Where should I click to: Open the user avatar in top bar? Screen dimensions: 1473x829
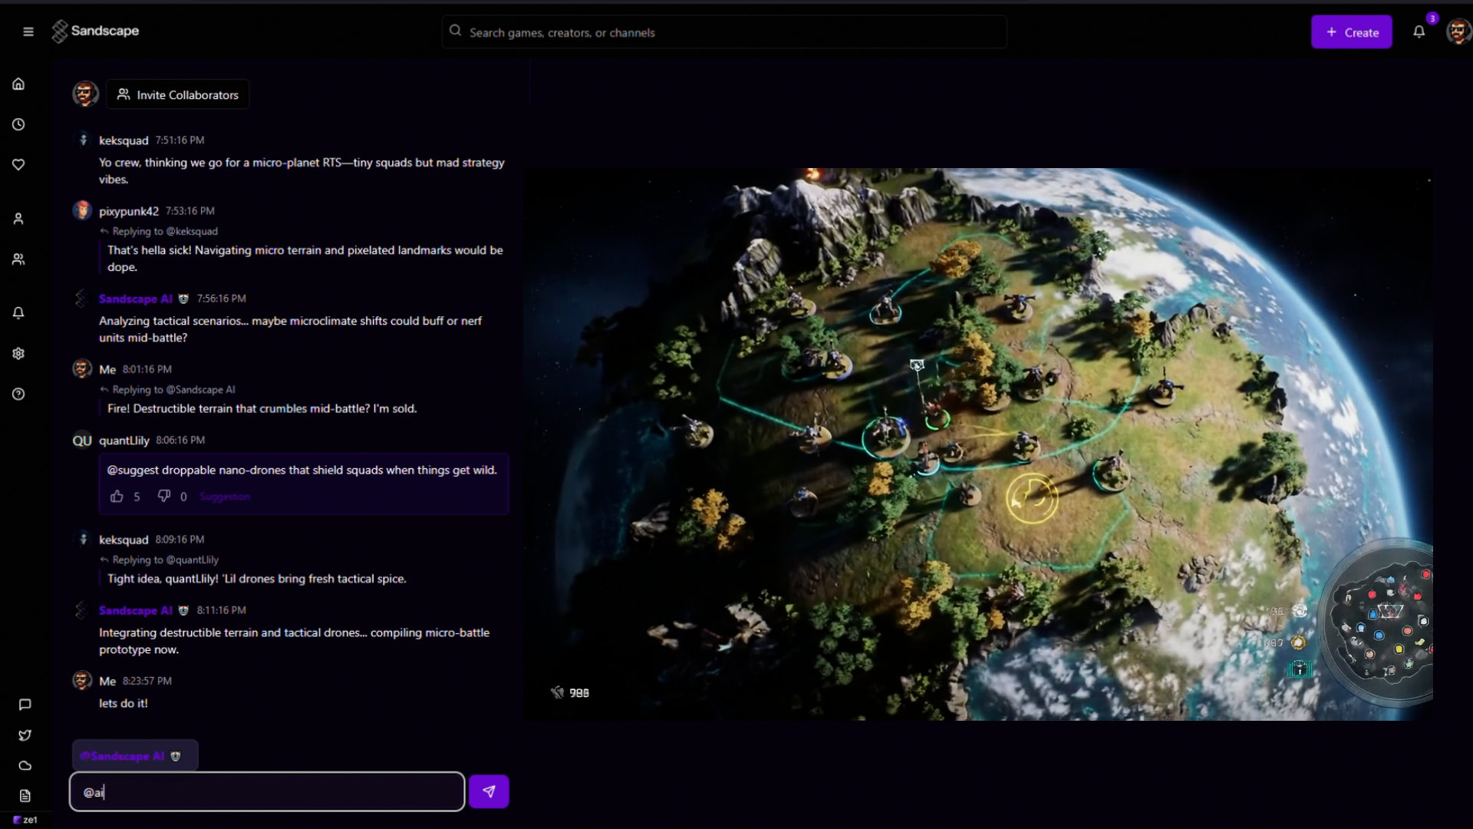pyautogui.click(x=1458, y=31)
